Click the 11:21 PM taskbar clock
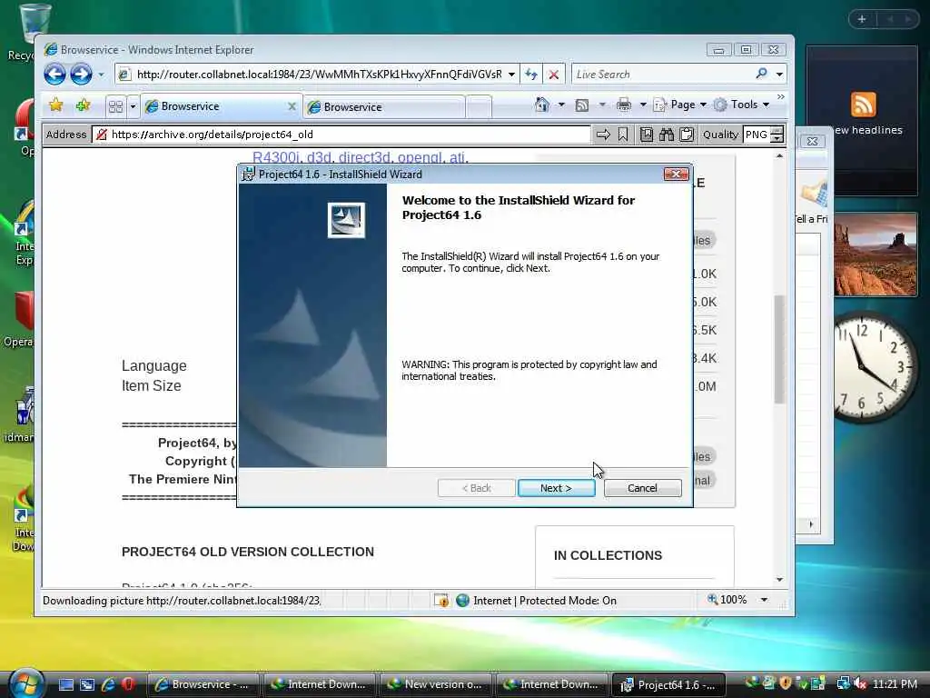The height and width of the screenshot is (698, 930). coord(895,683)
